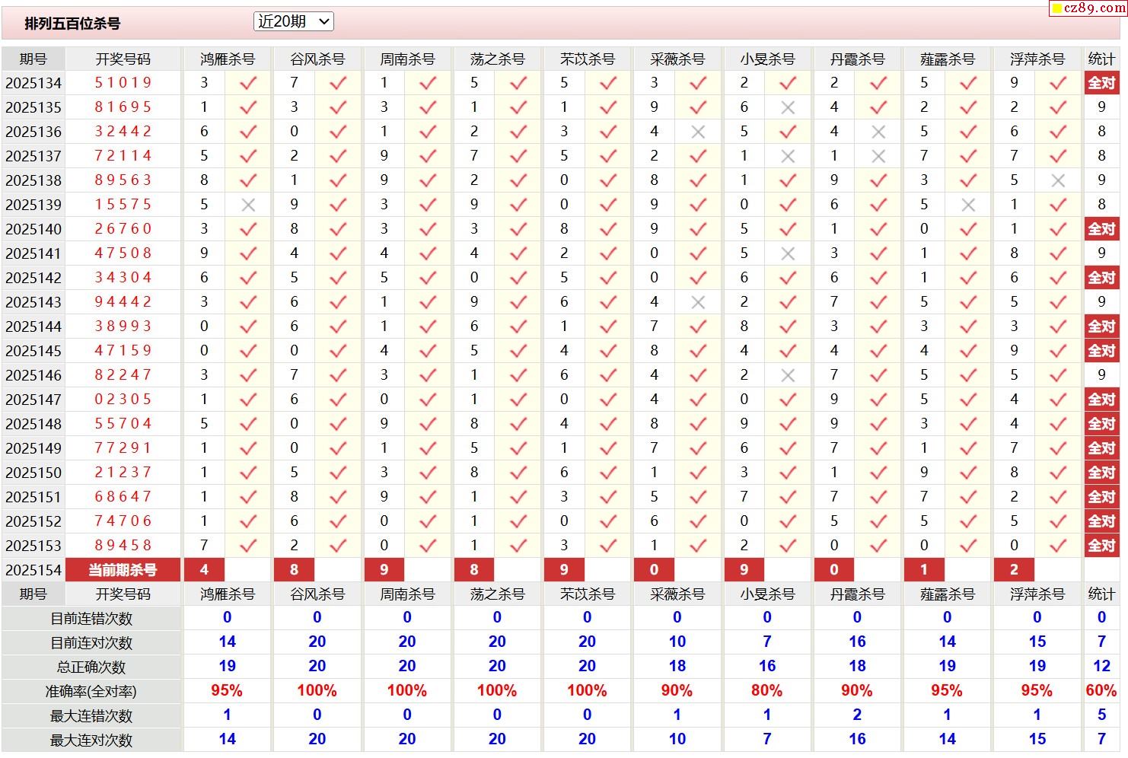Viewport: 1128px width, 758px height.
Task: Click draw number 5 1 0 1 9
Action: (x=123, y=82)
